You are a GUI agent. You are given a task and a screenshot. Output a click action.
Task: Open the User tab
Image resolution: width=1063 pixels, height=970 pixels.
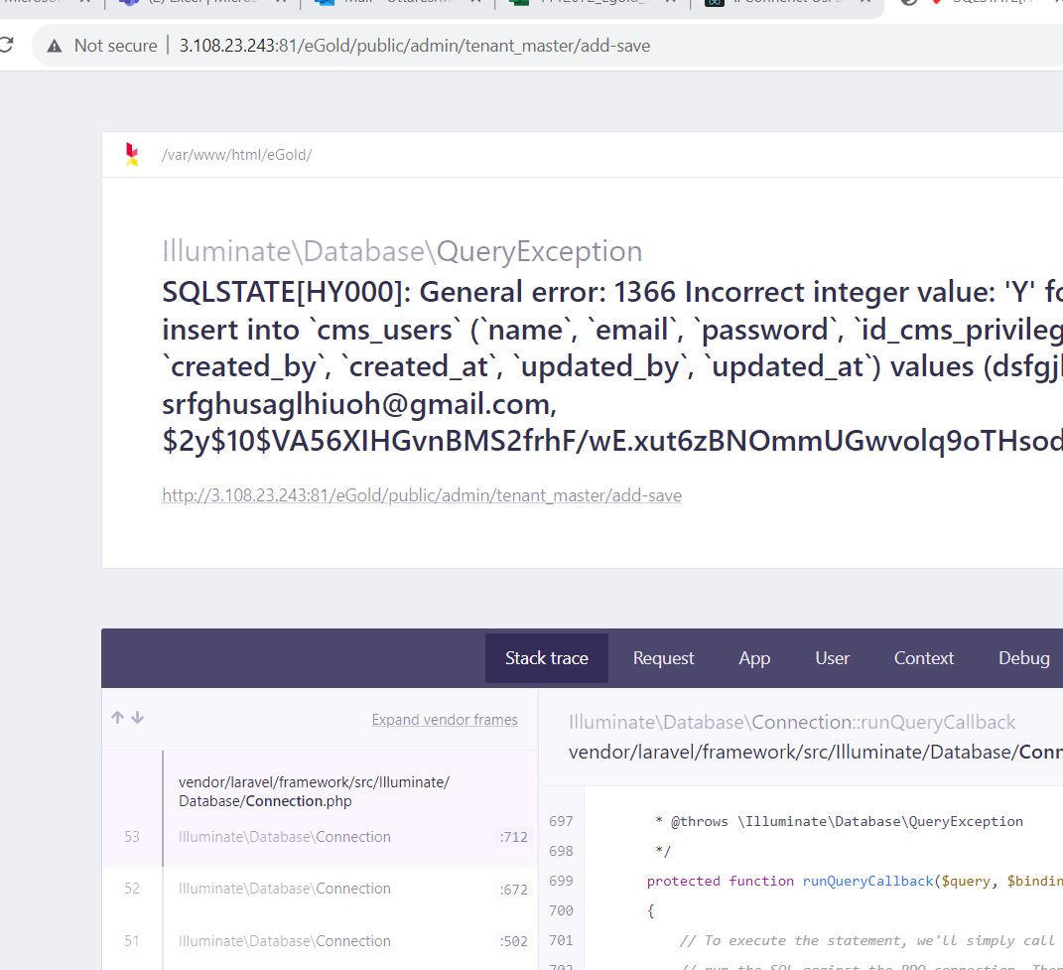click(832, 658)
